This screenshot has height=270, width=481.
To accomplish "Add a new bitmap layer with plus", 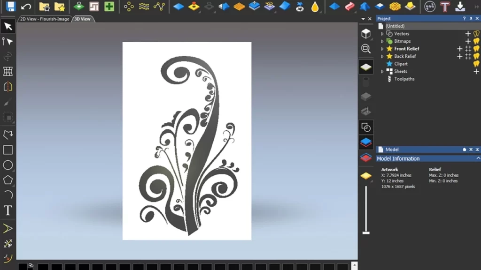I will [468, 41].
